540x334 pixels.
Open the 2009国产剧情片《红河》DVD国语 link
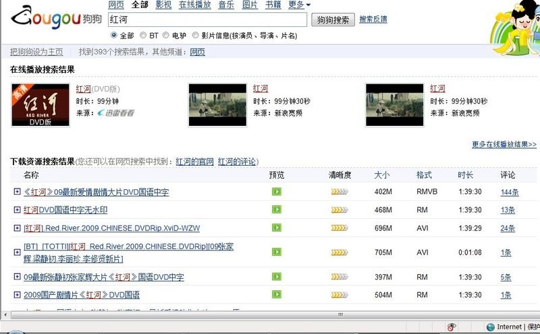point(82,295)
